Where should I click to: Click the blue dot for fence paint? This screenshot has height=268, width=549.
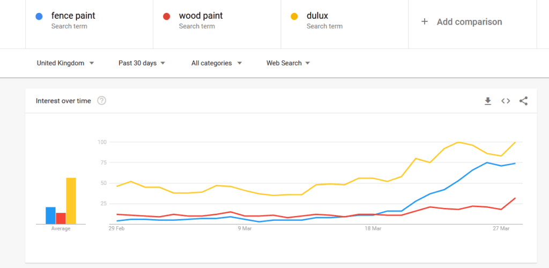39,17
